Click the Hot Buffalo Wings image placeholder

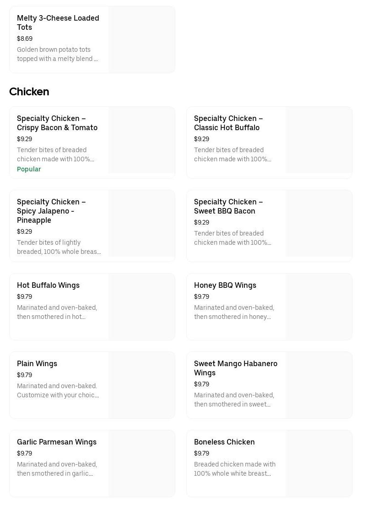[142, 307]
